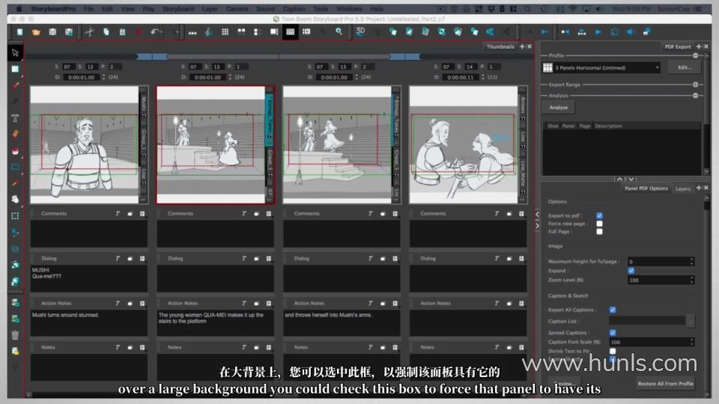Uncheck the Export to pdf checkbox
Viewport: 719px width, 404px height.
(599, 215)
